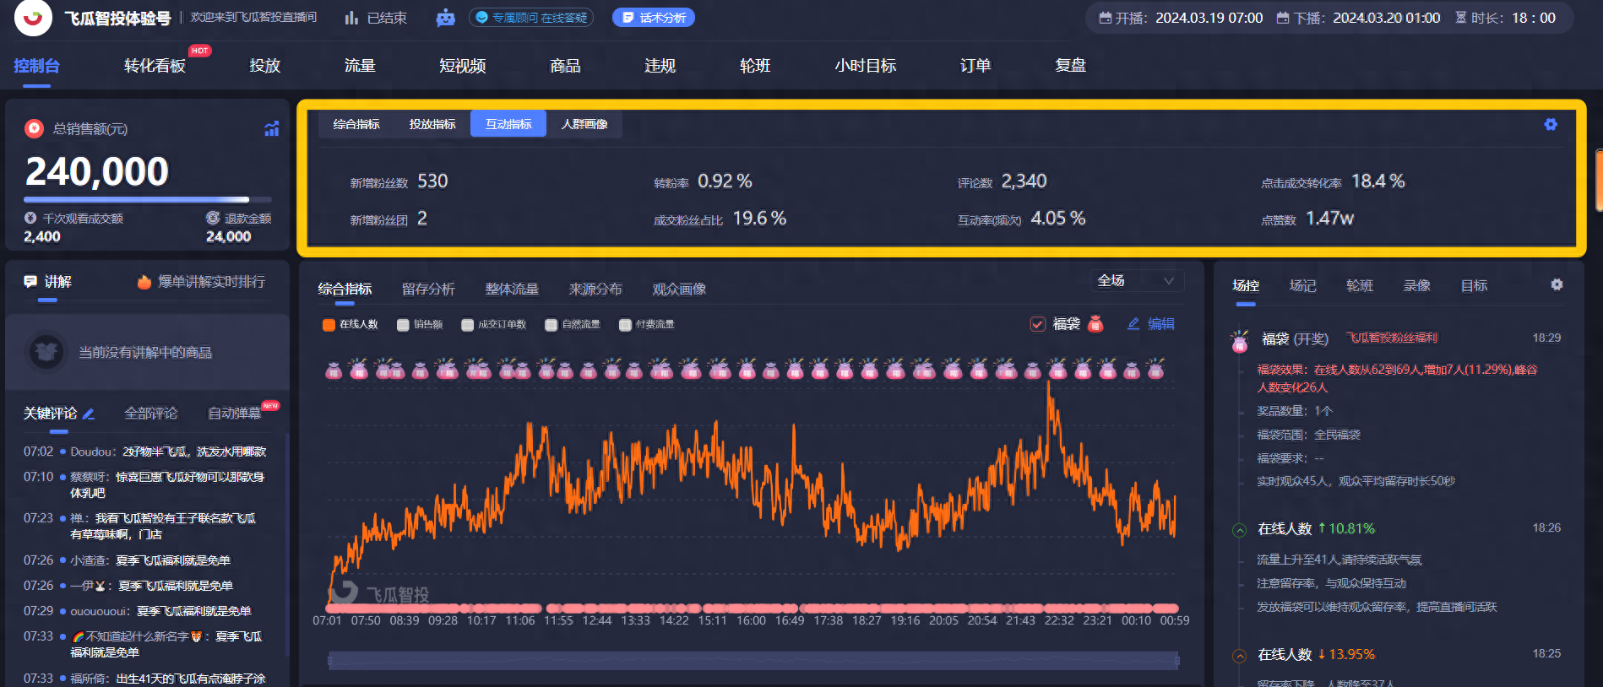
Task: Open the 录像 tab
Action: [1416, 286]
